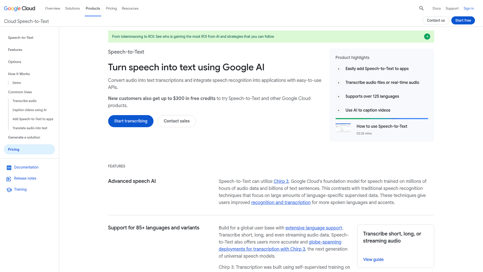Select Transcribe audio in the sidebar

24,101
